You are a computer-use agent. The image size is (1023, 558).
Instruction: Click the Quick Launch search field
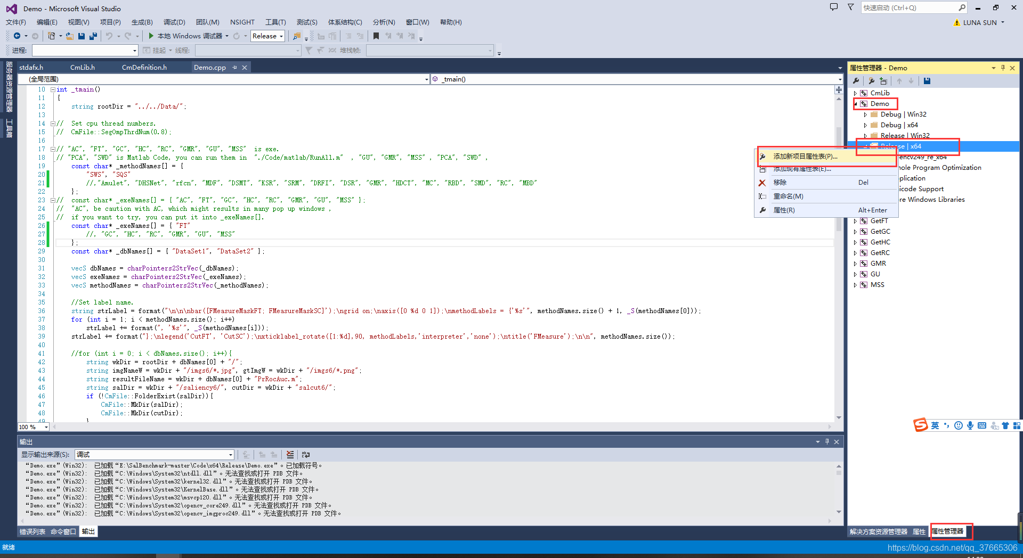pyautogui.click(x=908, y=7)
